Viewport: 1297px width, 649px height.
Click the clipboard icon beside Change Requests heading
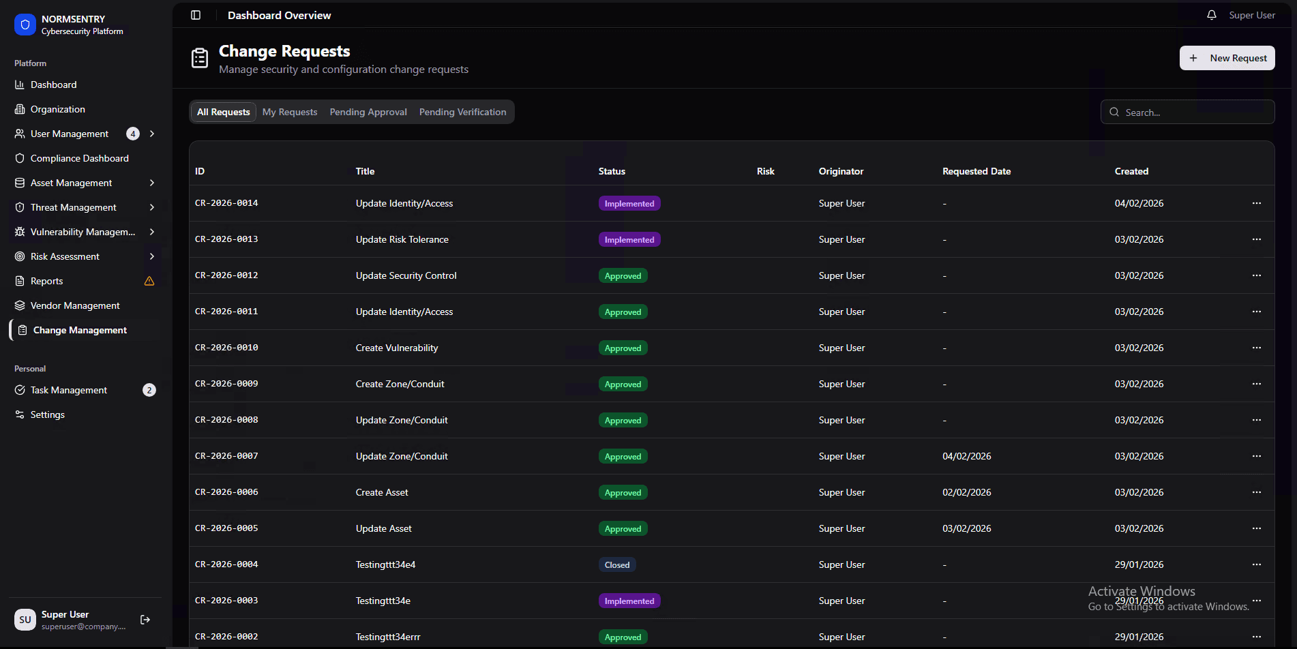199,58
